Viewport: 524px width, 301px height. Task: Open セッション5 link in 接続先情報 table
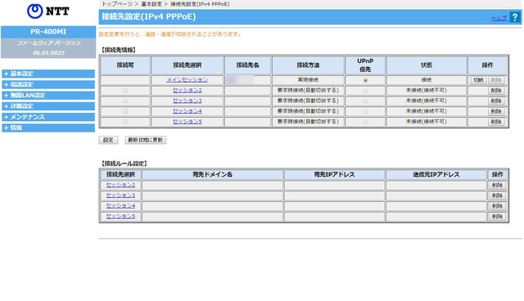click(x=187, y=122)
